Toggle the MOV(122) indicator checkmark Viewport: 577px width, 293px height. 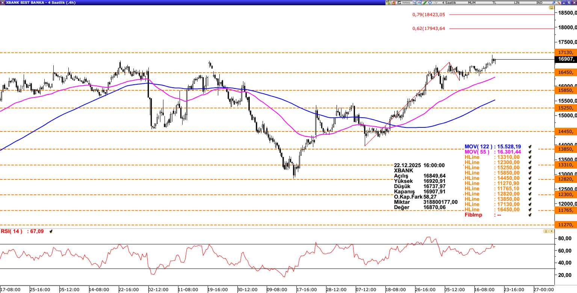point(530,146)
